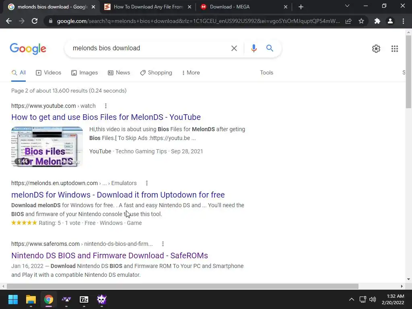Image resolution: width=412 pixels, height=309 pixels.
Task: Open the Chrome profile avatar
Action: (x=390, y=21)
